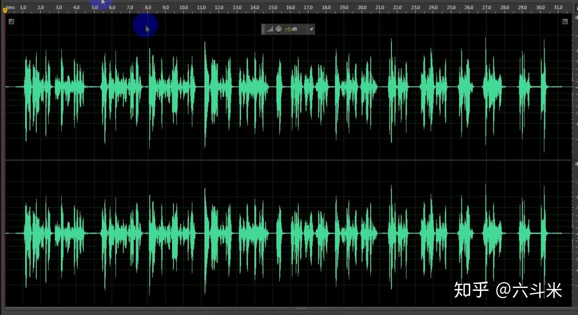Image resolution: width=578 pixels, height=315 pixels.
Task: Click the dB scale of the top channel
Action: [x=575, y=87]
